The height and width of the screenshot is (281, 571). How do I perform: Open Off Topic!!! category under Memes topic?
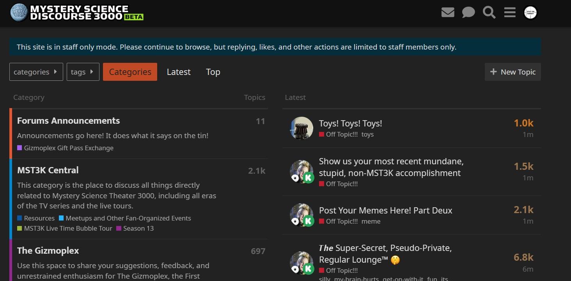339,221
